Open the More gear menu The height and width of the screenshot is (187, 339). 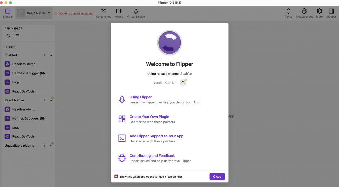tap(319, 13)
